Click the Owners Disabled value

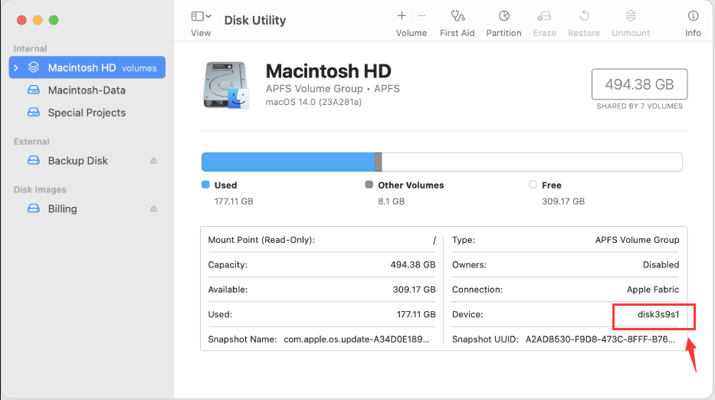pos(661,265)
